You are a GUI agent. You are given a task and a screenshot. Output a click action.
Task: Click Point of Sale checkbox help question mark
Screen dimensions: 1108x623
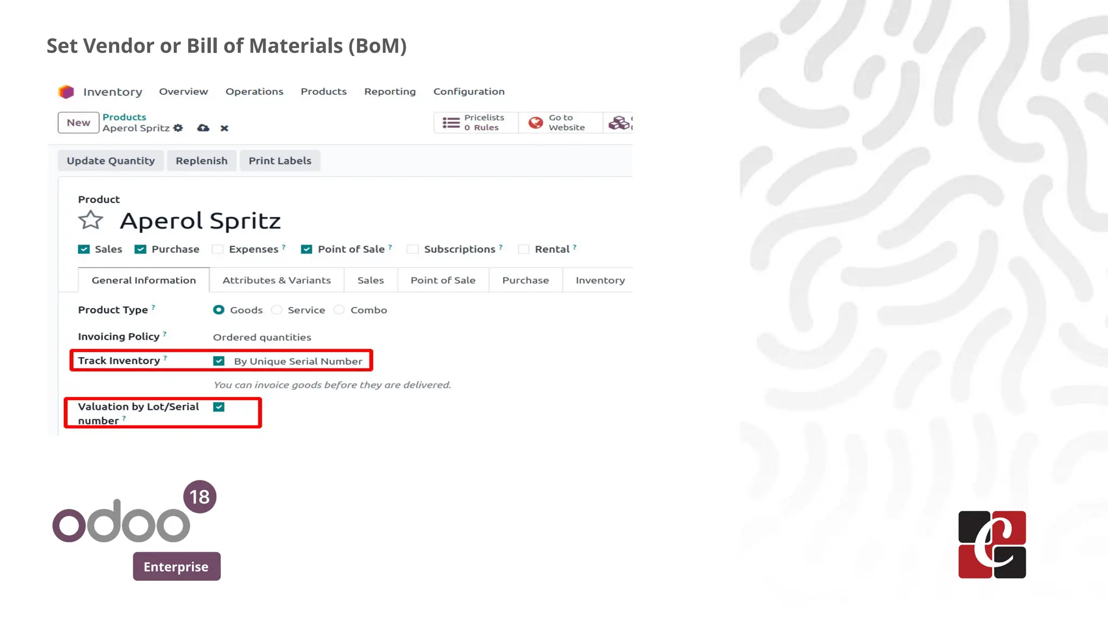[x=390, y=247]
